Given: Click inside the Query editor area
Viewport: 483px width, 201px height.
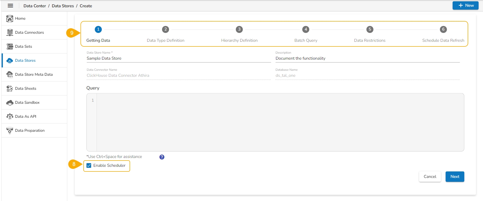Looking at the screenshot, I should click(x=280, y=122).
